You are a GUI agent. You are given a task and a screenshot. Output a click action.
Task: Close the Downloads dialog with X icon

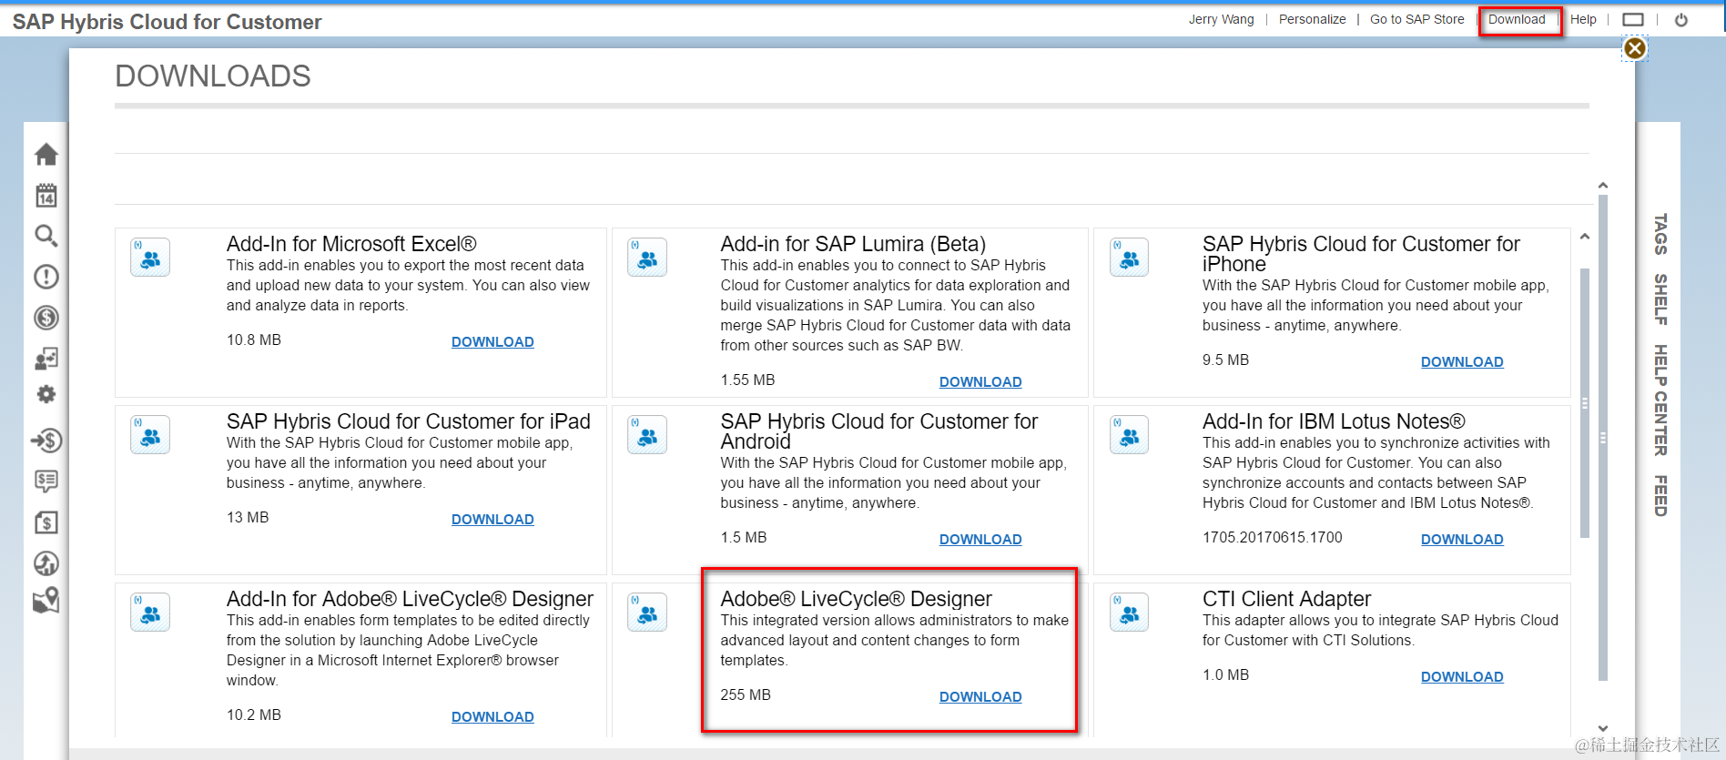click(x=1635, y=48)
